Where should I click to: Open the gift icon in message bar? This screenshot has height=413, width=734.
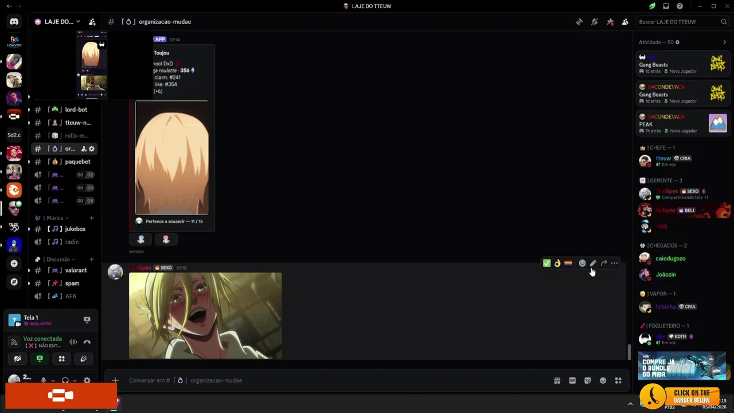557,380
